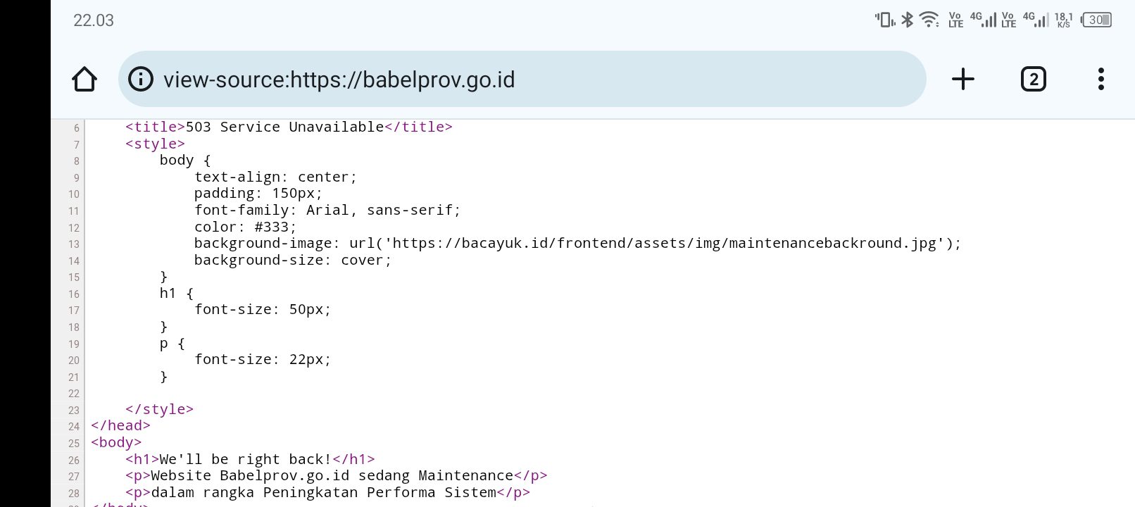Open a new tab with plus icon
The height and width of the screenshot is (507, 1135).
[x=962, y=79]
